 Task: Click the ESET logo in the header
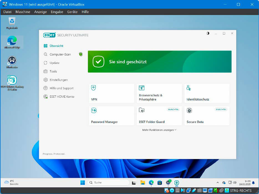pyautogui.click(x=49, y=35)
